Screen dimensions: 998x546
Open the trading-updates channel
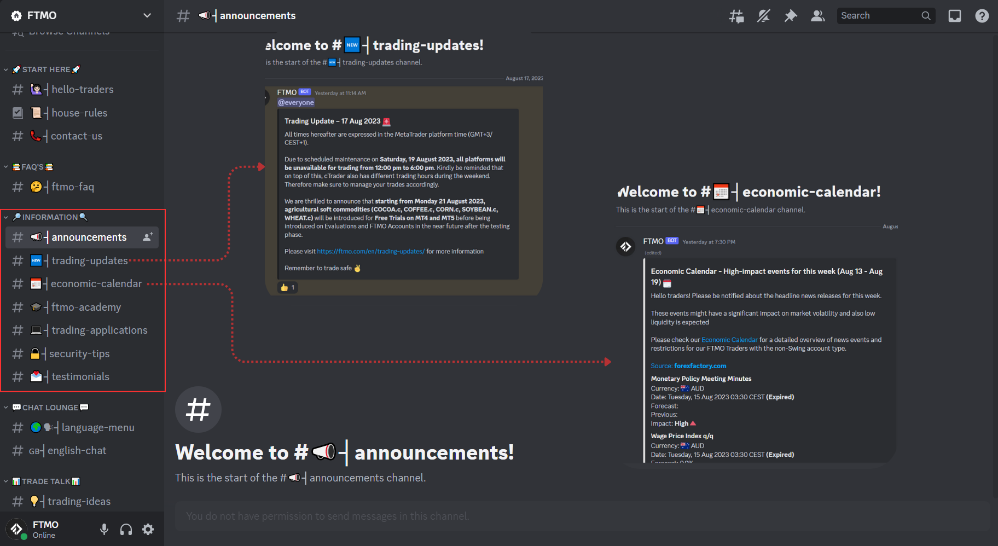(x=82, y=261)
